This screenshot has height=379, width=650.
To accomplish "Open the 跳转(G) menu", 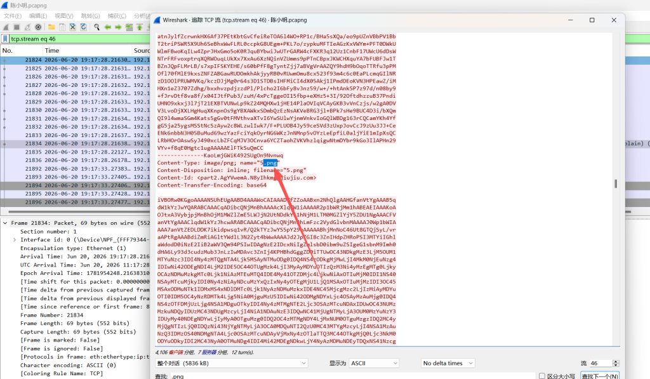I will pos(90,16).
